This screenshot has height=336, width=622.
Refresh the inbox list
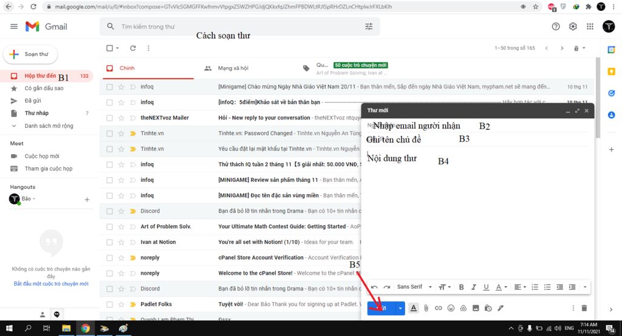coord(133,48)
